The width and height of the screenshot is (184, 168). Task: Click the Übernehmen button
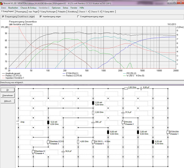click(x=8, y=95)
